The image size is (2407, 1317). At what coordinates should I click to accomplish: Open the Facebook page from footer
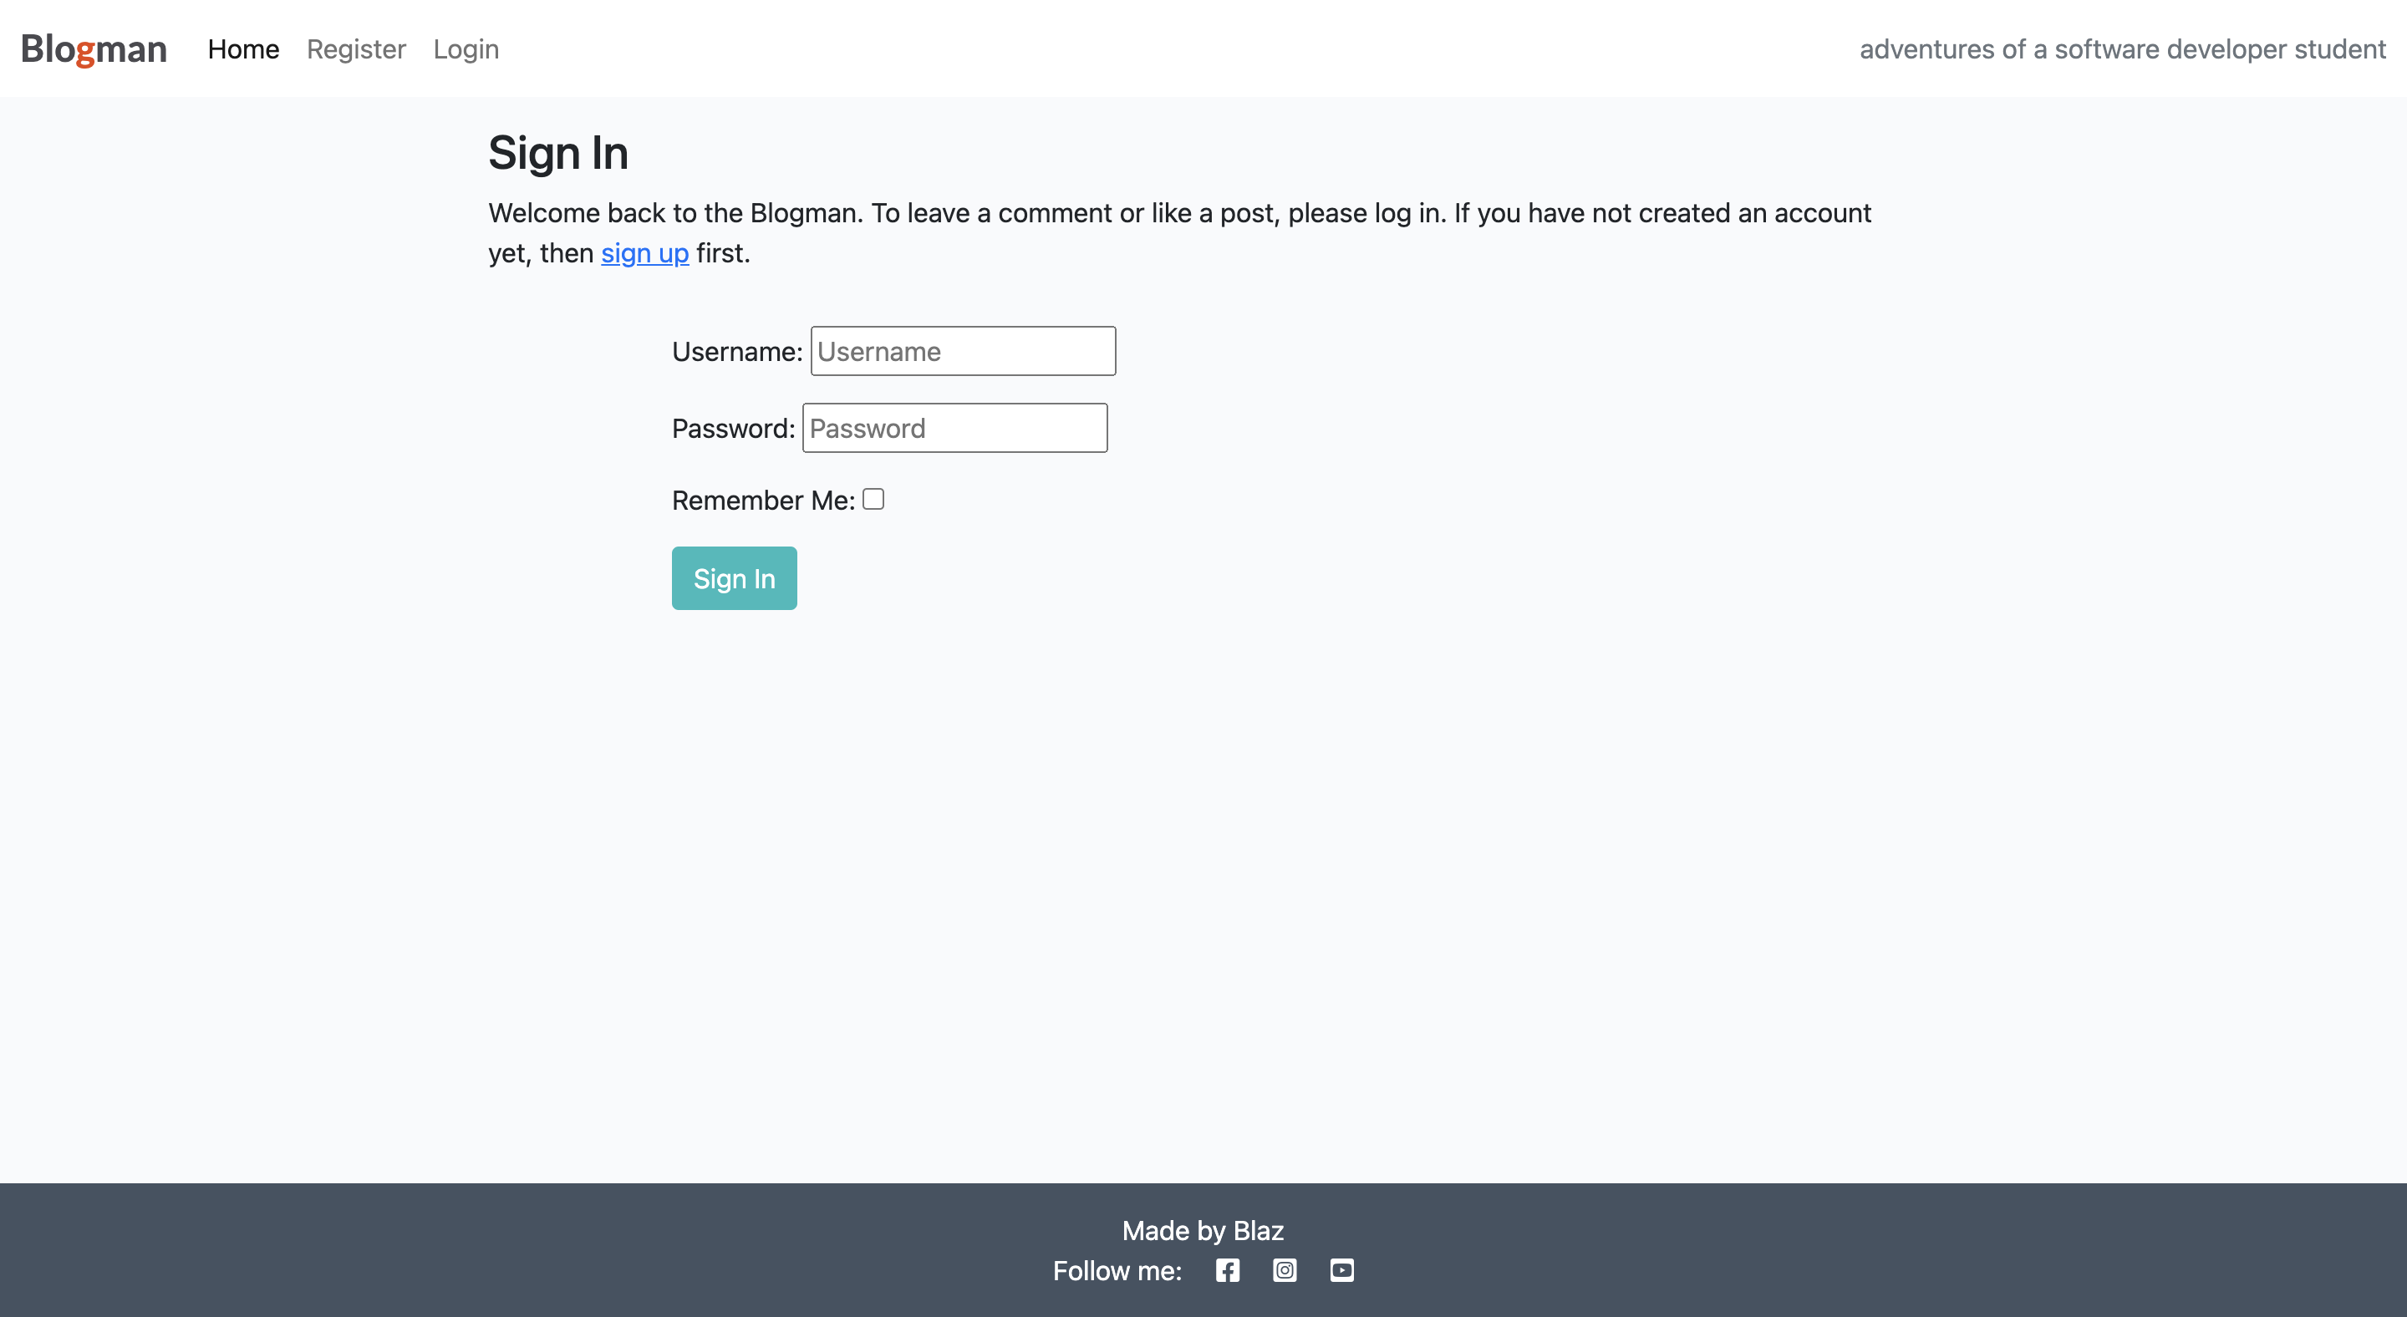pos(1227,1270)
